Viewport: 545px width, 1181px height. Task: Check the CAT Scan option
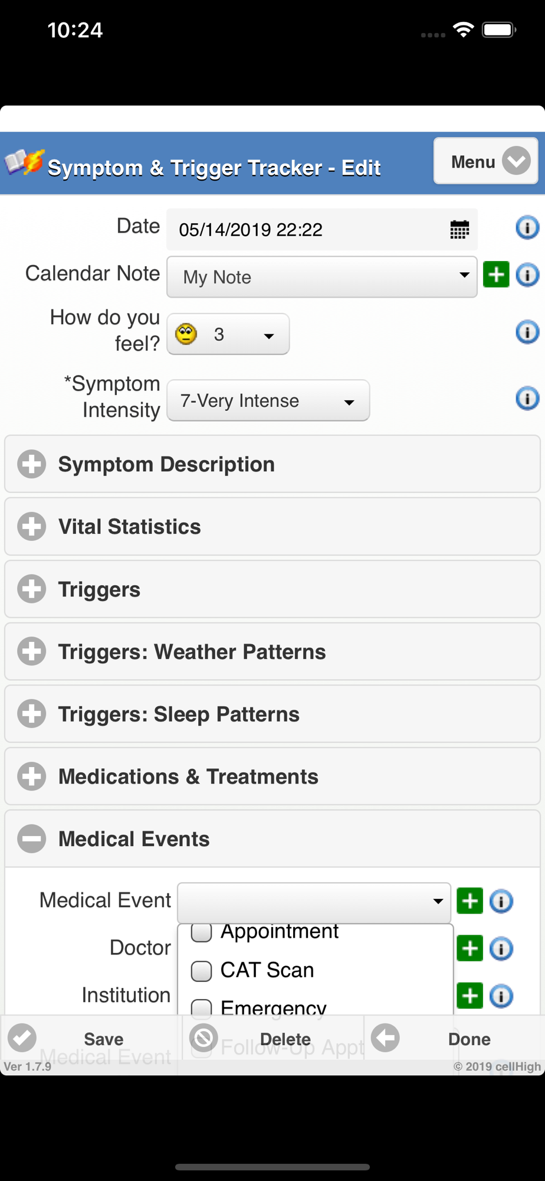point(202,971)
